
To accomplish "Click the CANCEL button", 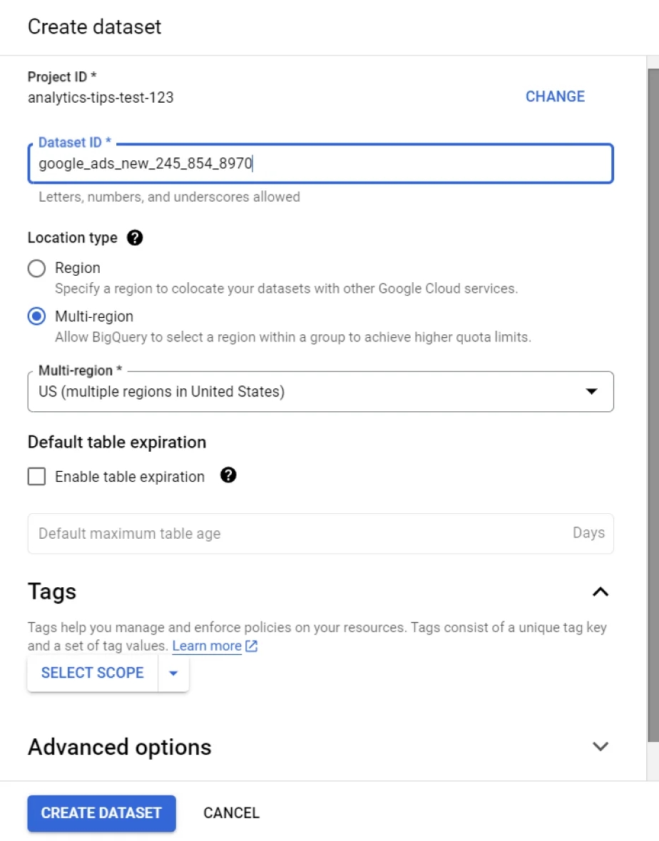I will (x=231, y=813).
